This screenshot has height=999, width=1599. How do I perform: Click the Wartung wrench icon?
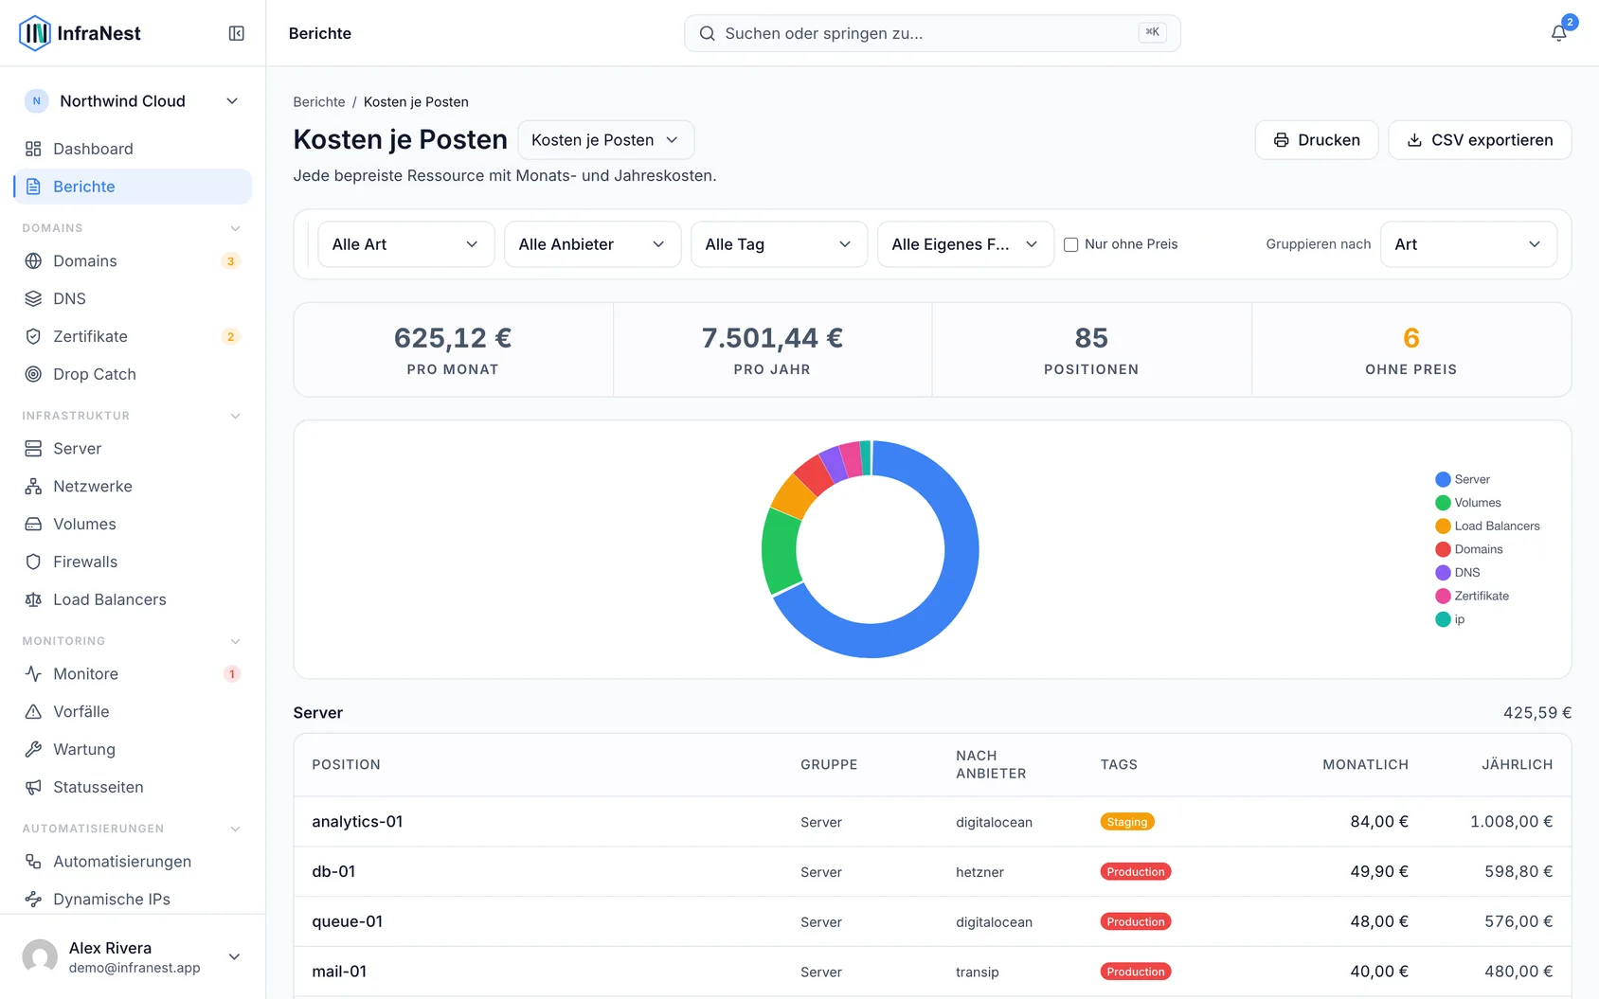click(33, 749)
